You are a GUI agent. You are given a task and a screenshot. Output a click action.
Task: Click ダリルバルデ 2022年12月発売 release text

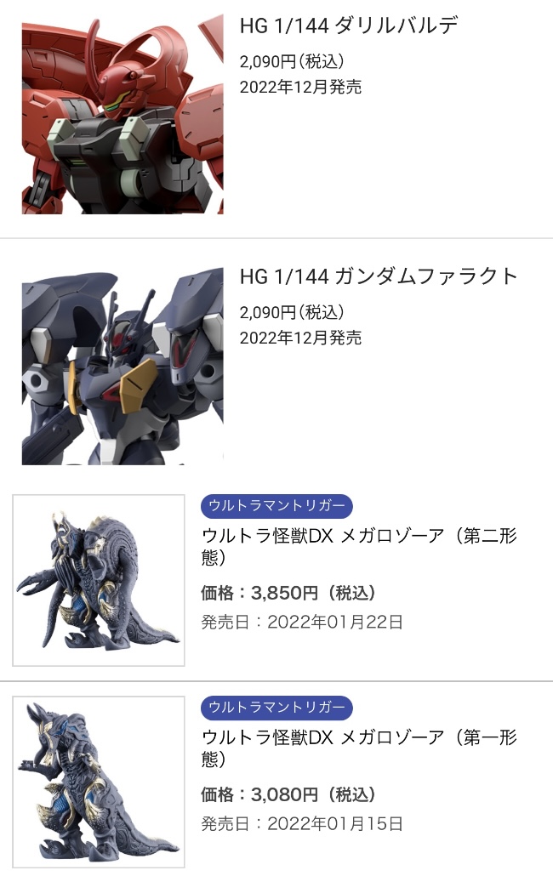click(x=300, y=87)
